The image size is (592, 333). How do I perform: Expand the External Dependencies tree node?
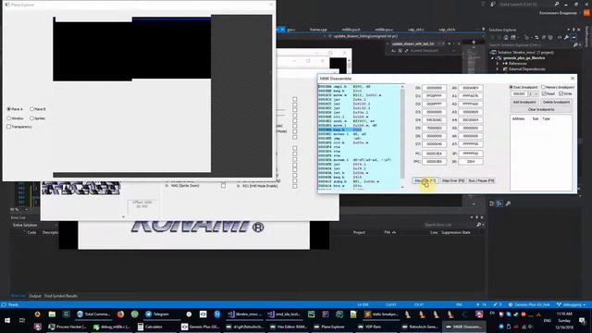[498, 69]
